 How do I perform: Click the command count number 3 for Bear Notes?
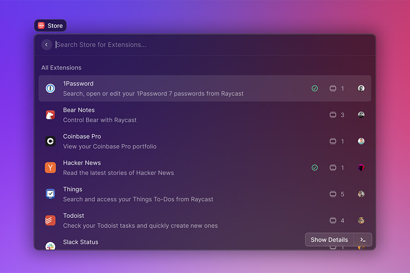click(342, 115)
